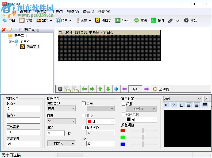
Task: Open the 语言(L) menu
Action: (88, 11)
